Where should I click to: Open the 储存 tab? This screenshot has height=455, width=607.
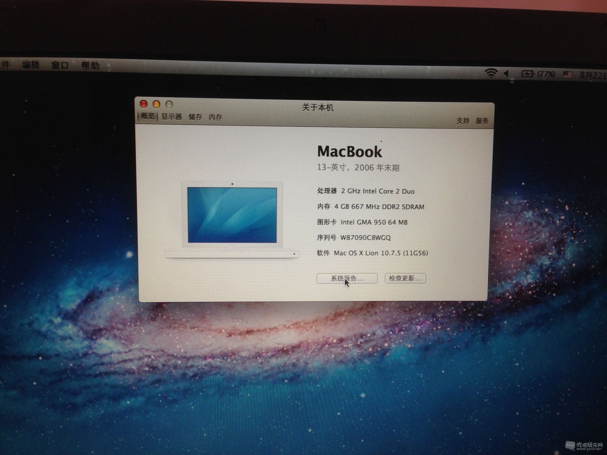[x=195, y=117]
